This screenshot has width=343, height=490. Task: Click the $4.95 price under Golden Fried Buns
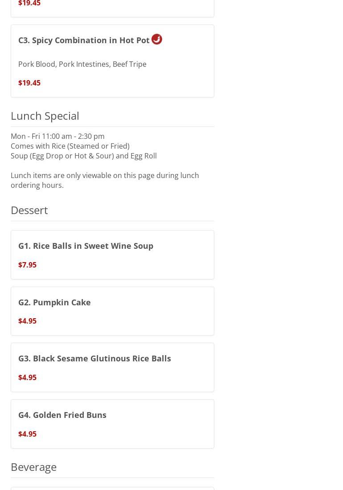(27, 434)
